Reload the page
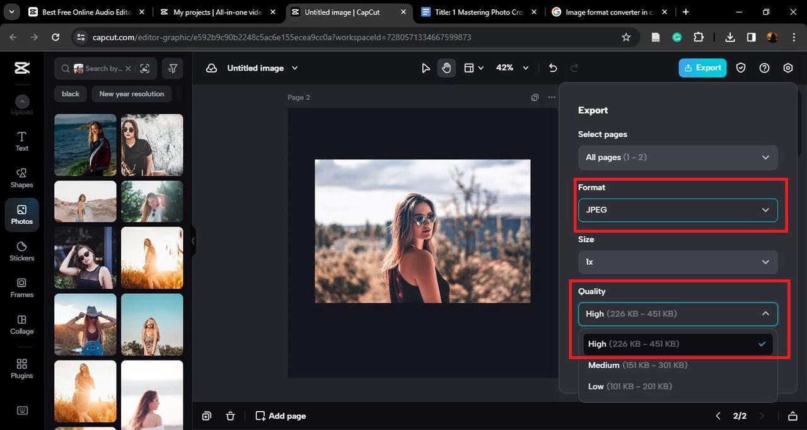 click(55, 37)
